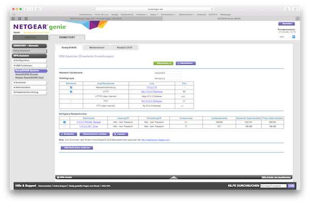The height and width of the screenshot is (204, 310).
Task: Click the Aktualisieren refresh button
Action: [185, 63]
